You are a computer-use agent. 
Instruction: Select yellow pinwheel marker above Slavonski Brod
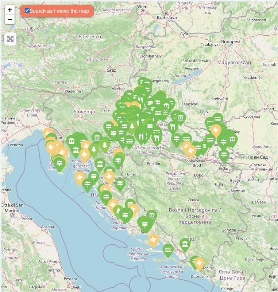191,152
